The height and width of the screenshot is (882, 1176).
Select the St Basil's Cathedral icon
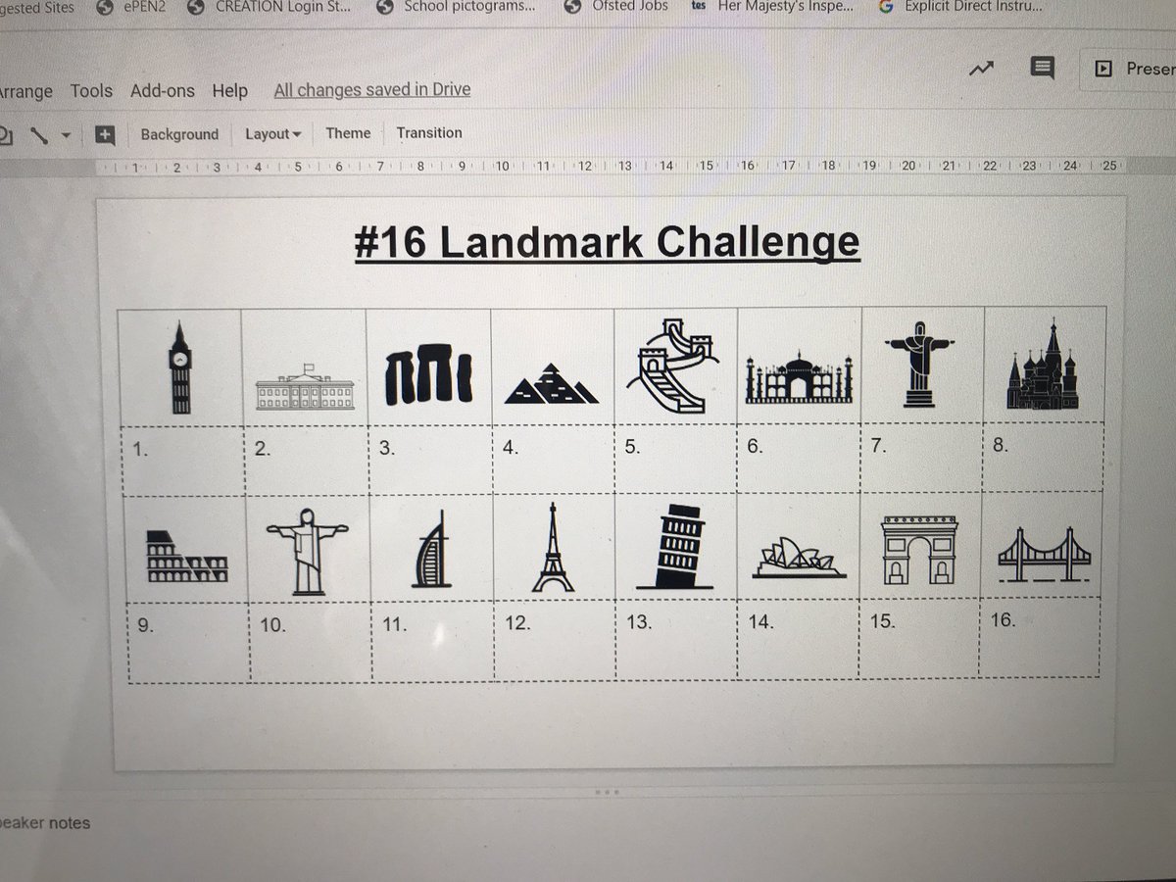click(x=1044, y=365)
